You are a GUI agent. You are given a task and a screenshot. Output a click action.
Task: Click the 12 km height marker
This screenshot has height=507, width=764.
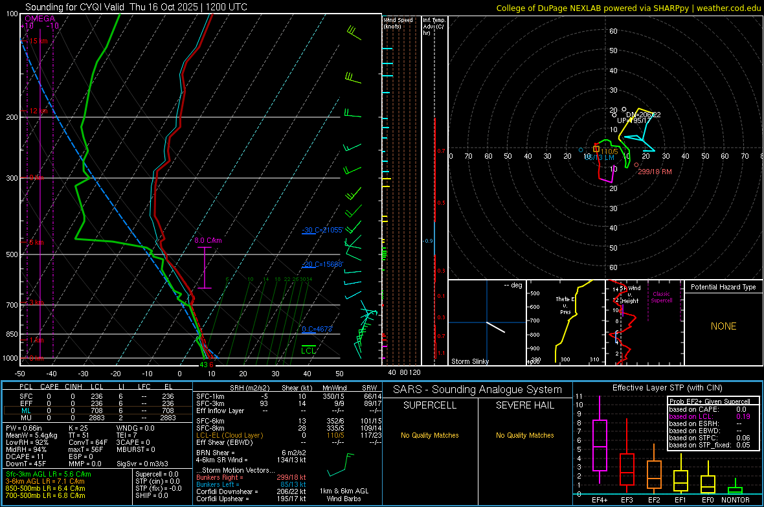pos(38,111)
